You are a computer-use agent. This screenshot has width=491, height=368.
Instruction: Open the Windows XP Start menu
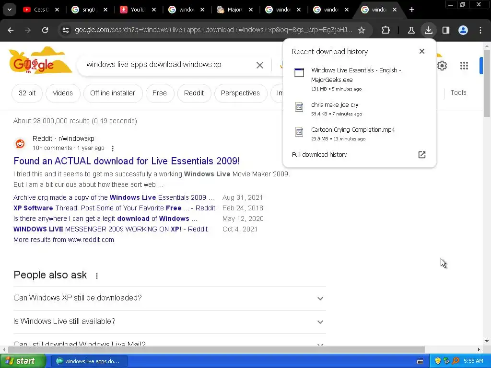23,361
